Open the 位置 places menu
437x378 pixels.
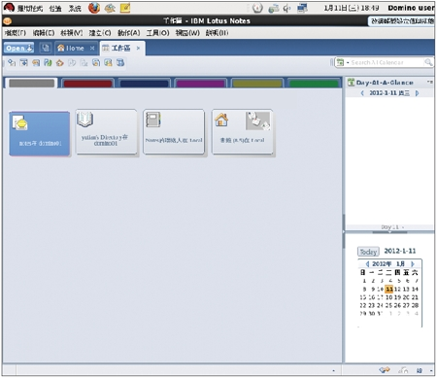click(55, 9)
